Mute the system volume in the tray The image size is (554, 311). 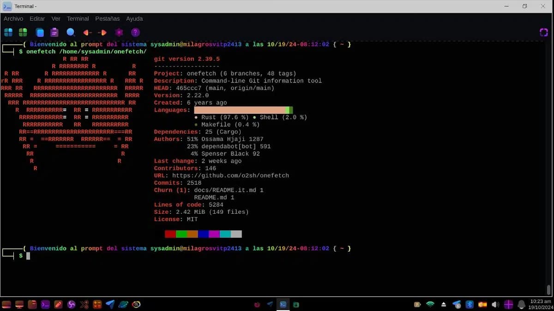tap(495, 304)
